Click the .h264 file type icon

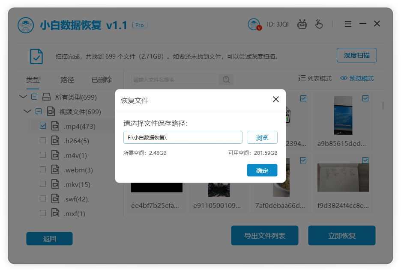coord(55,141)
